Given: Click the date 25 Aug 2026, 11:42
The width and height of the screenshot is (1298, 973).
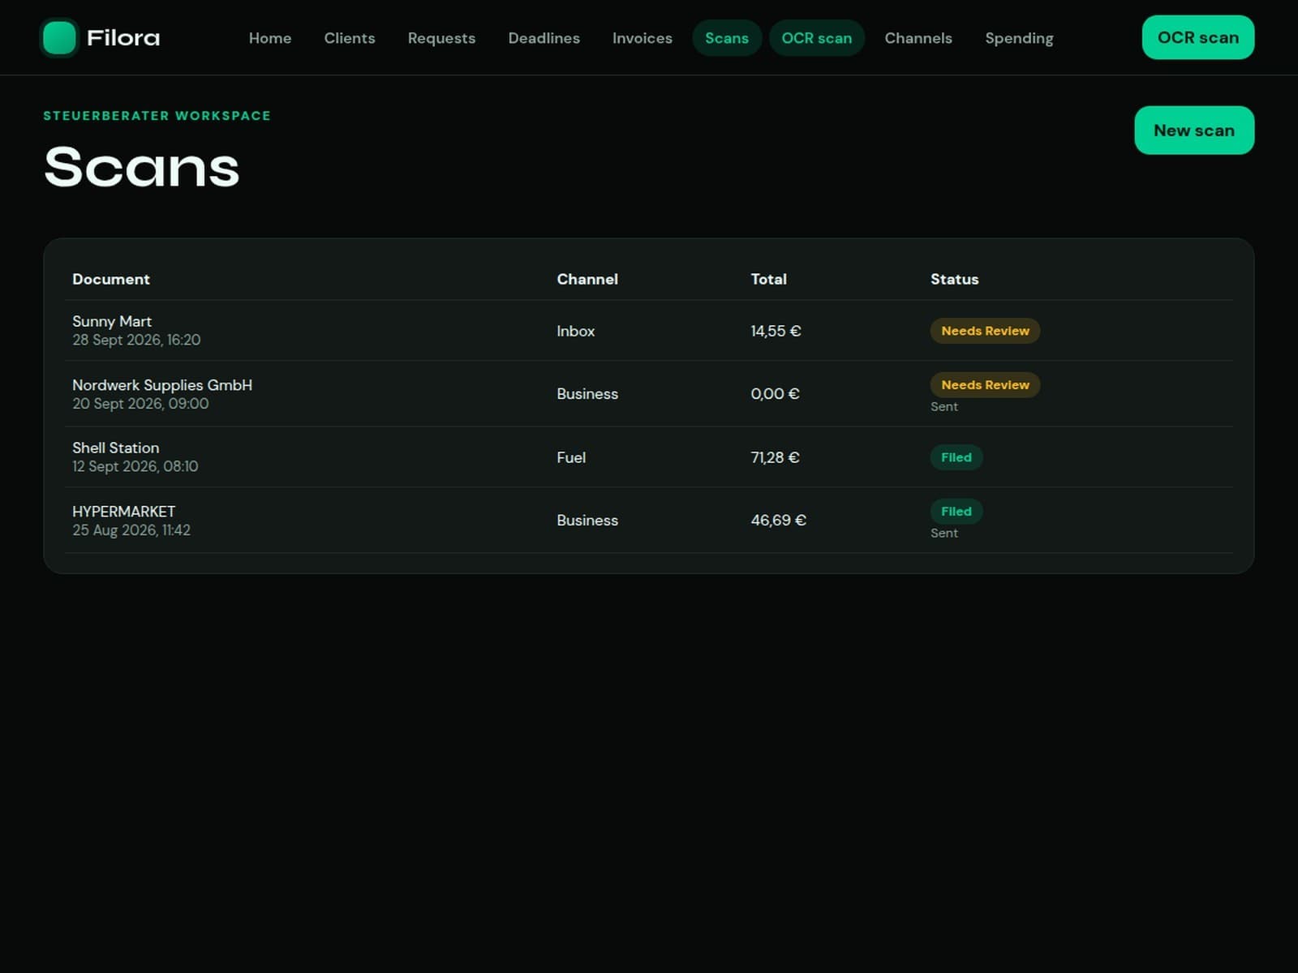Looking at the screenshot, I should pos(131,530).
